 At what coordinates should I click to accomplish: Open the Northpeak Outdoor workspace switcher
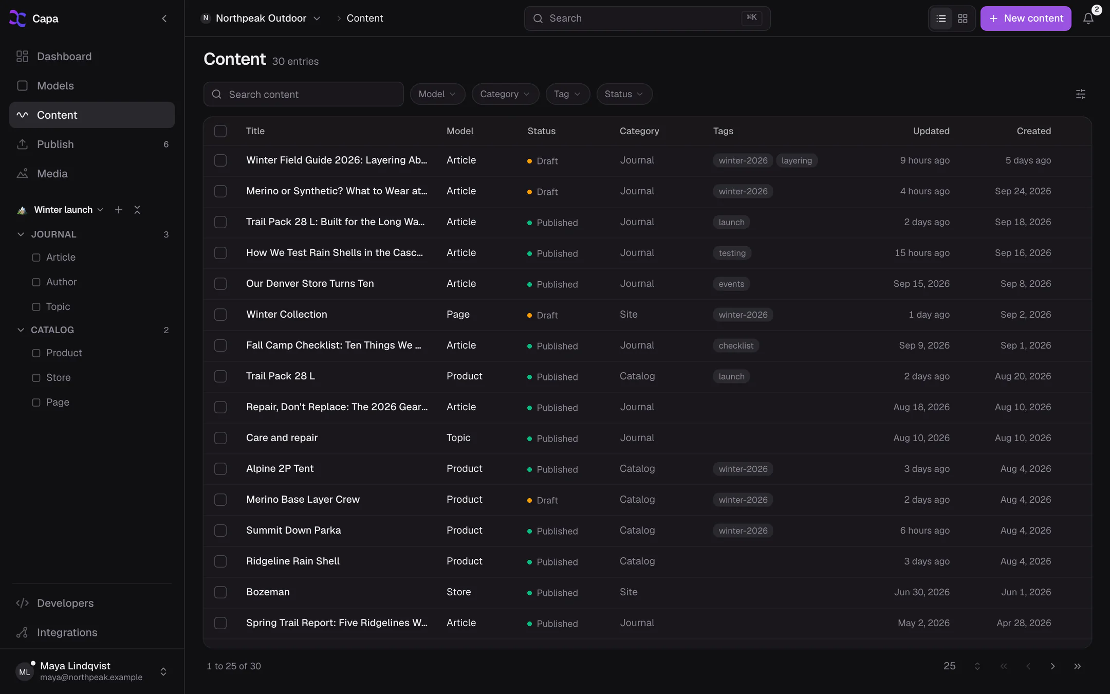(x=261, y=19)
